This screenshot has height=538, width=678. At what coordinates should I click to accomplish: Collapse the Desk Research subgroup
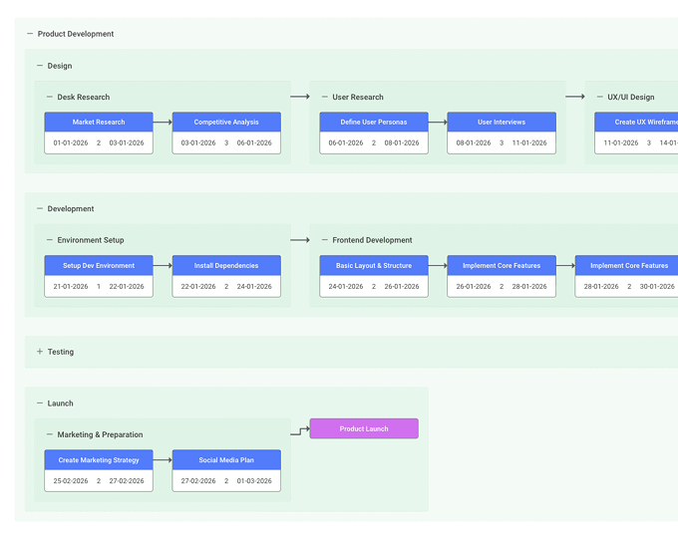pyautogui.click(x=50, y=98)
